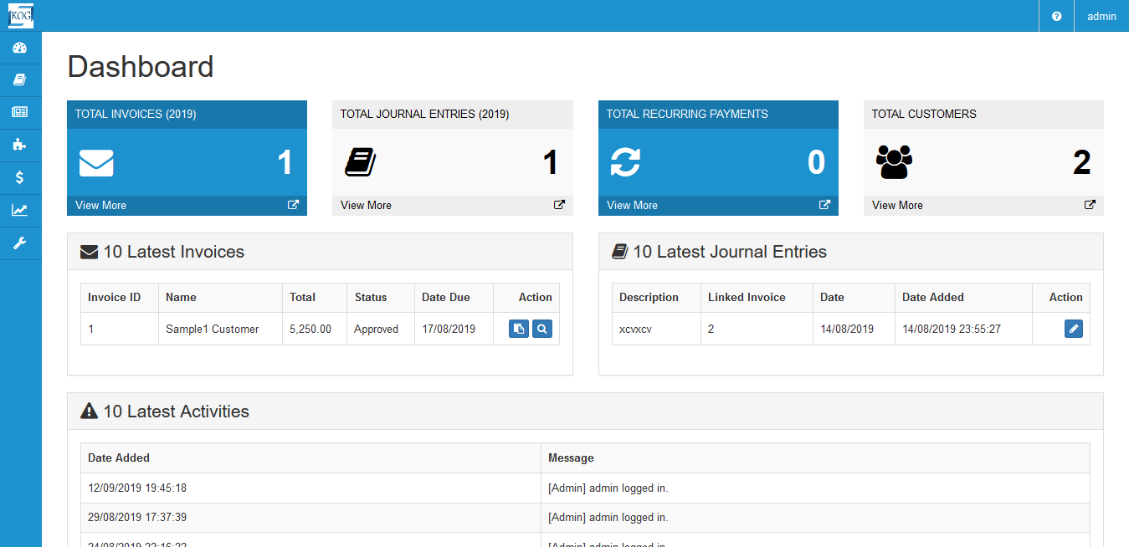Click View More under Total Journal Entries

click(366, 205)
